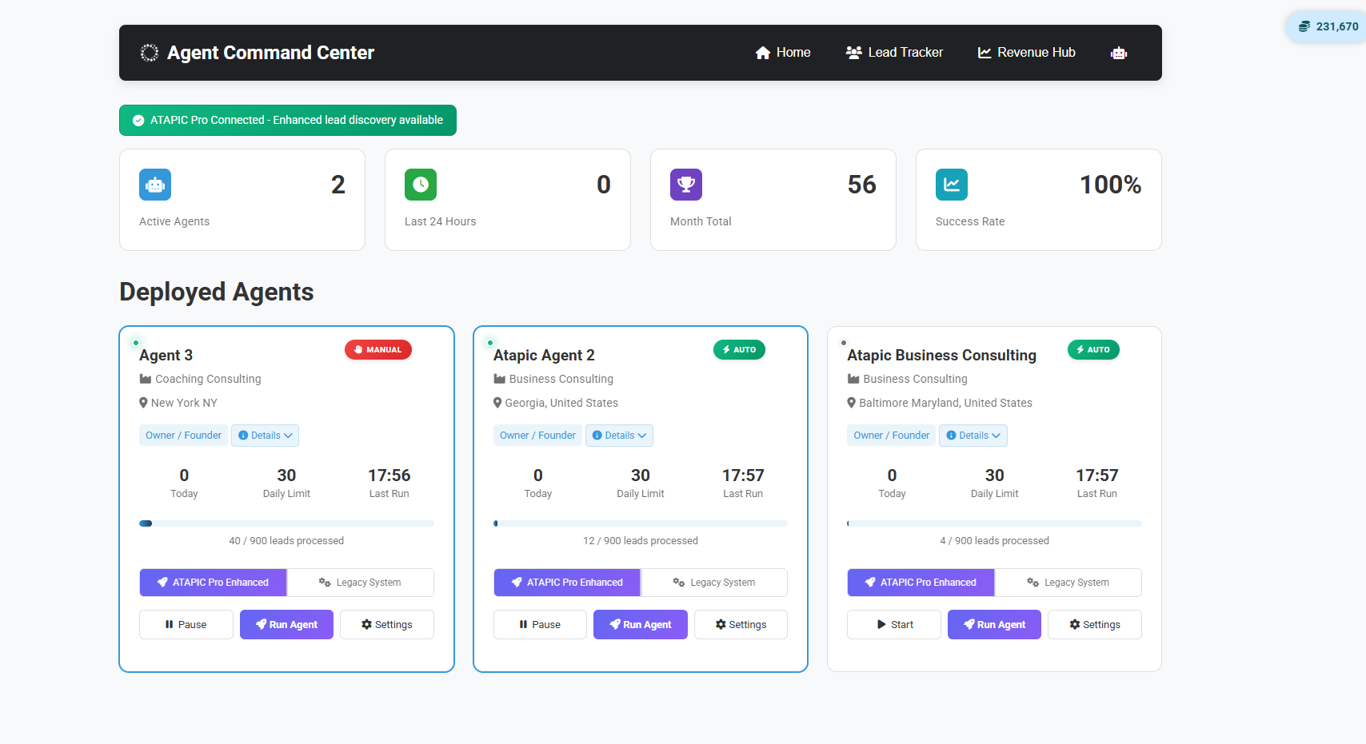
Task: Click the Success Rate chart icon
Action: tap(952, 185)
